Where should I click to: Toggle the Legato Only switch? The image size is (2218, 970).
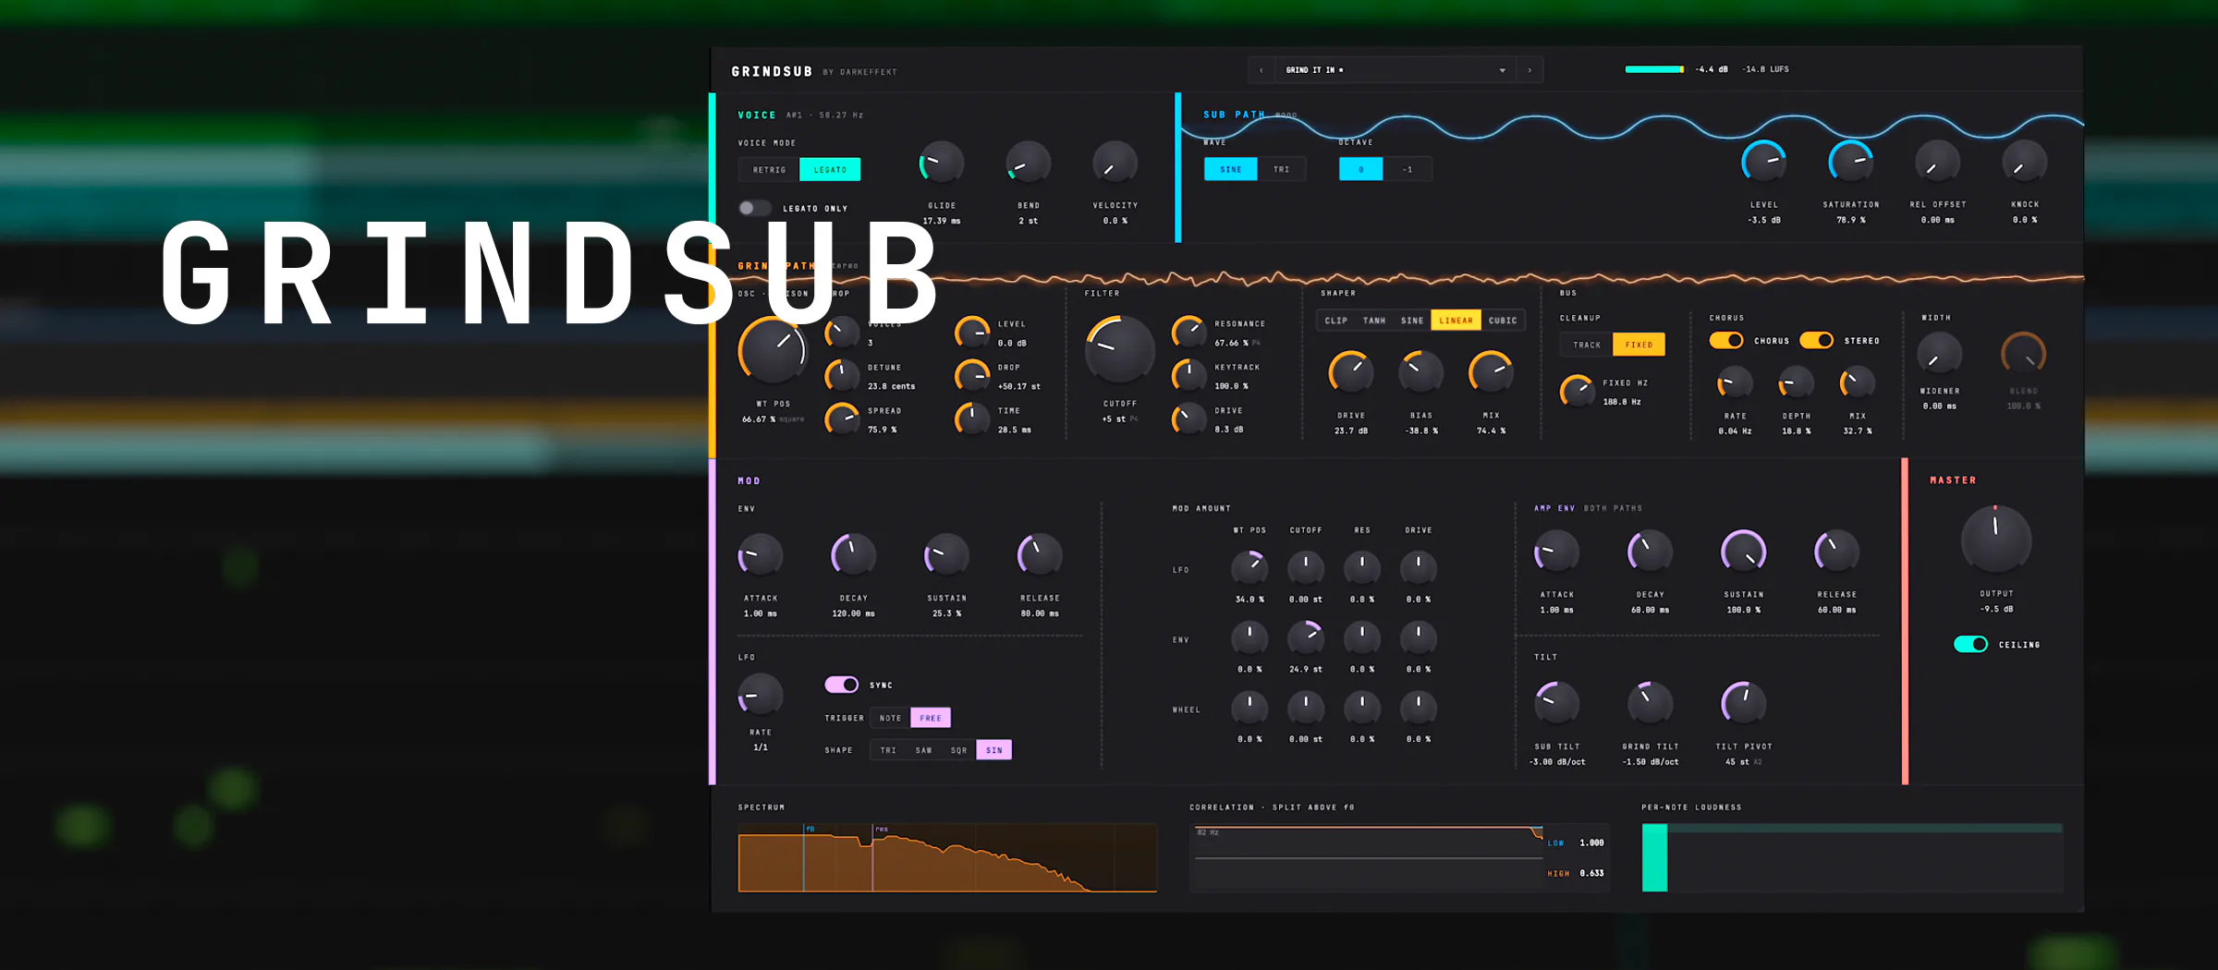754,208
